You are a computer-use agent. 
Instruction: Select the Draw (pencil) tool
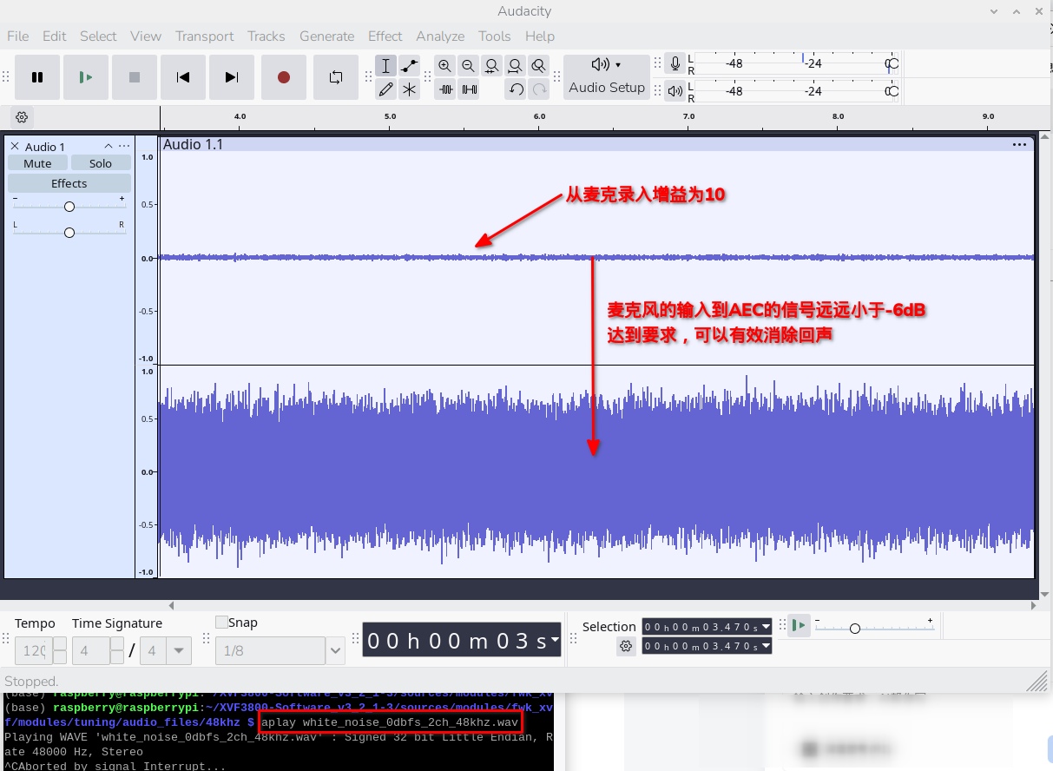(x=386, y=89)
